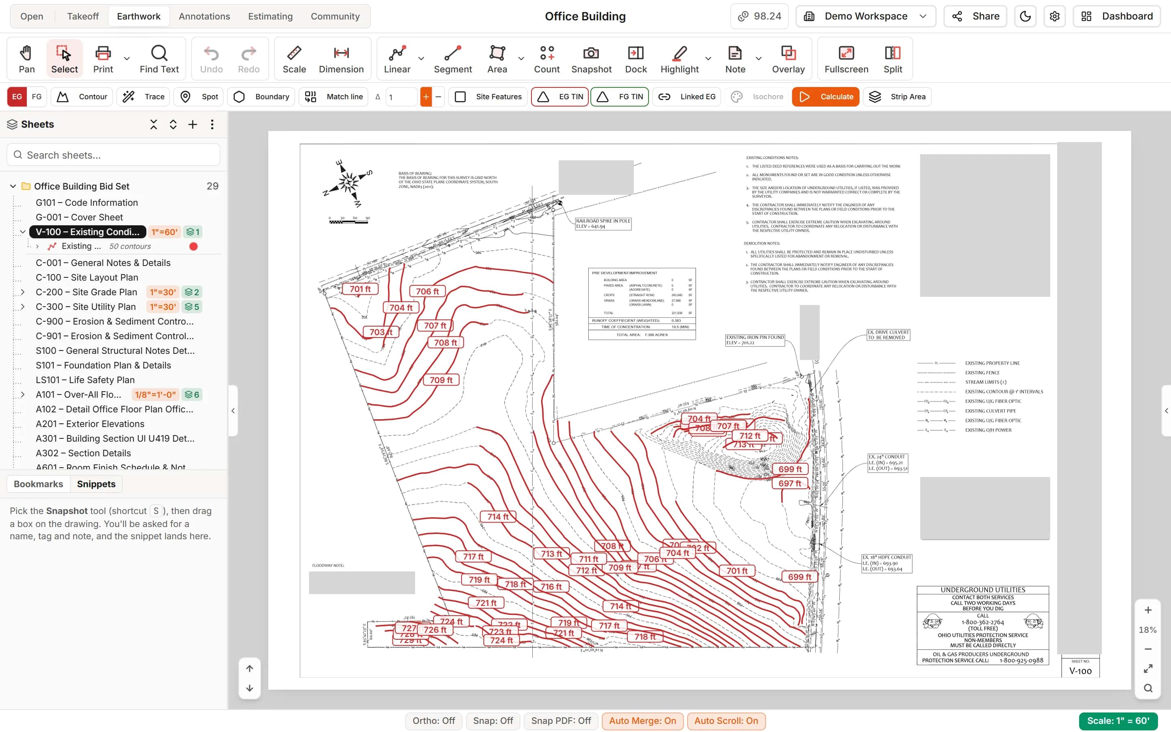The image size is (1171, 732).
Task: Disable Auto Scroll
Action: (x=726, y=721)
